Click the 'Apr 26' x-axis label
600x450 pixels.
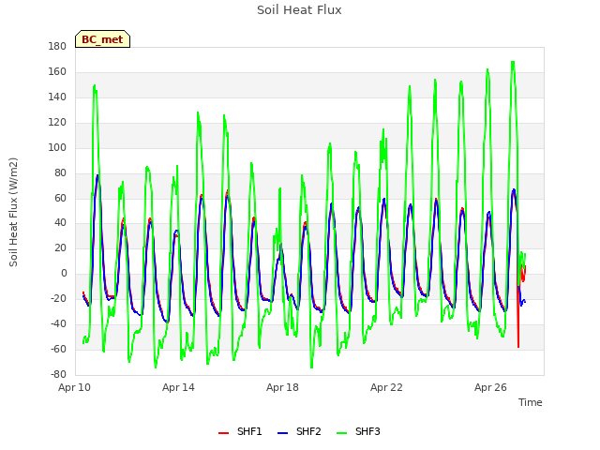pyautogui.click(x=490, y=387)
